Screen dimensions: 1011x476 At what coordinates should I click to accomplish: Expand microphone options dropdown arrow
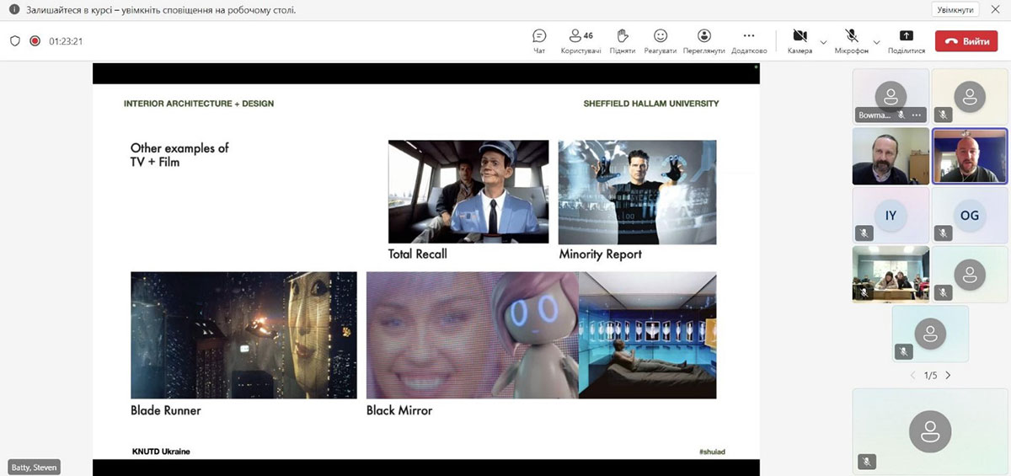[876, 41]
